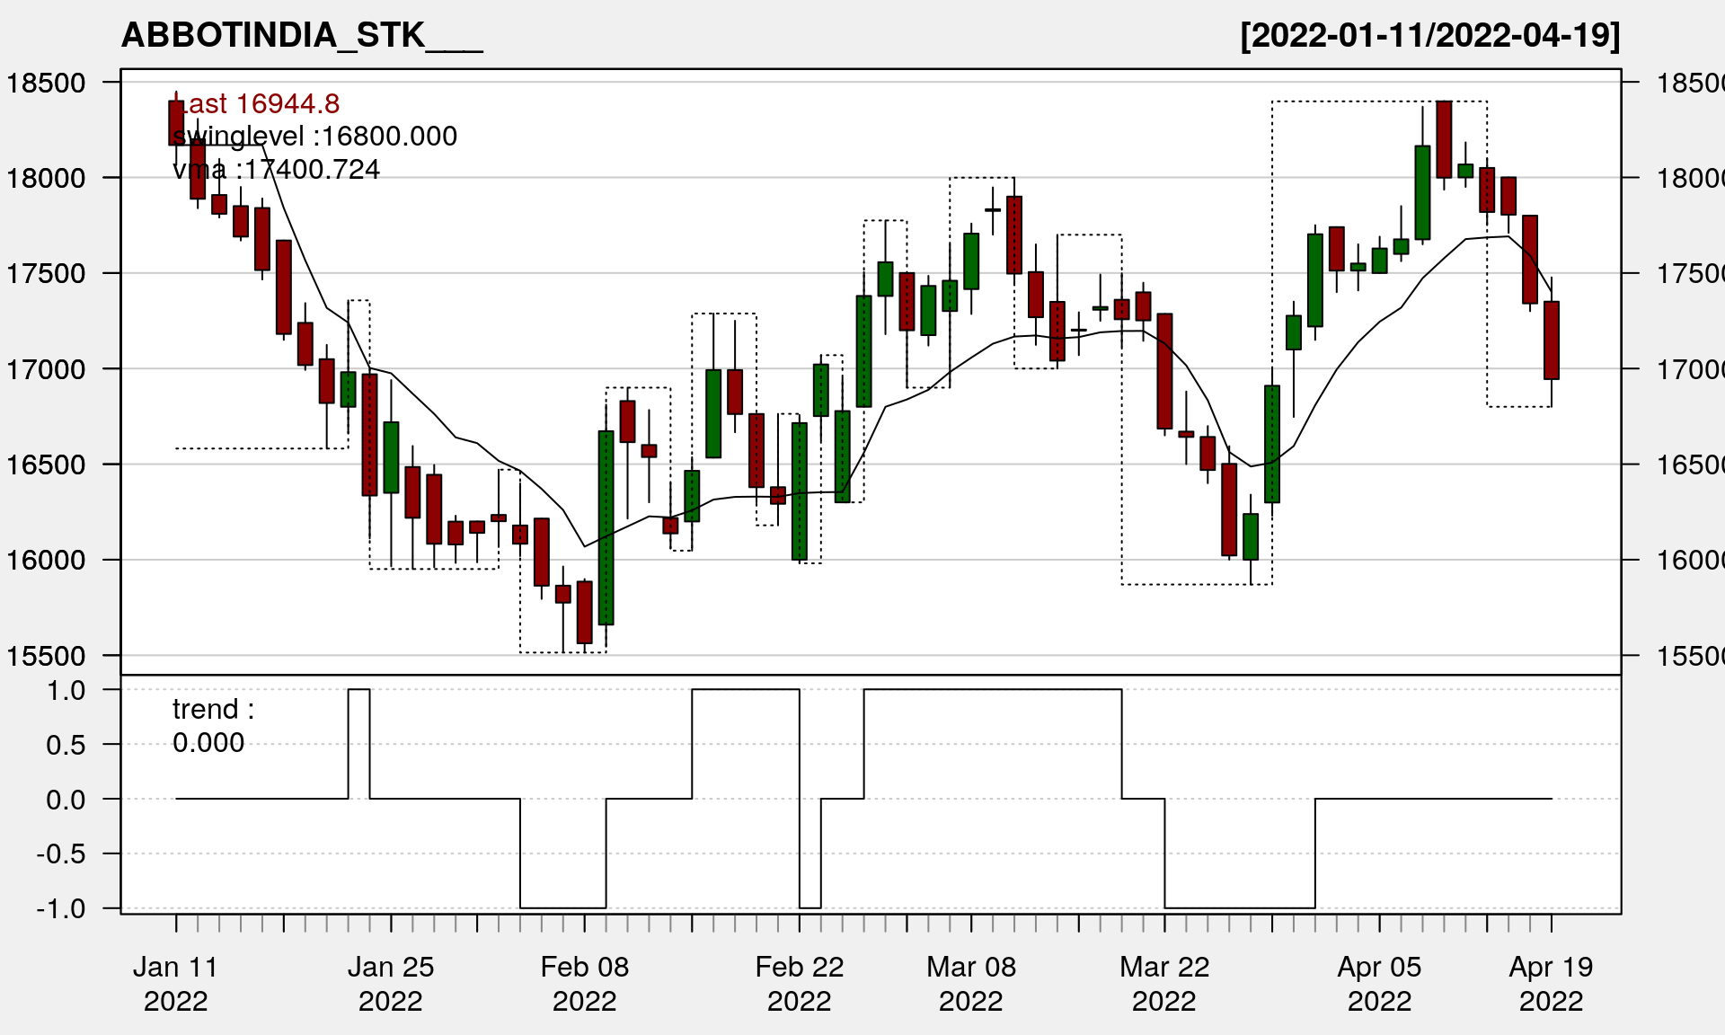Click the 0.5 trend axis label
This screenshot has width=1725, height=1035.
pyautogui.click(x=66, y=745)
